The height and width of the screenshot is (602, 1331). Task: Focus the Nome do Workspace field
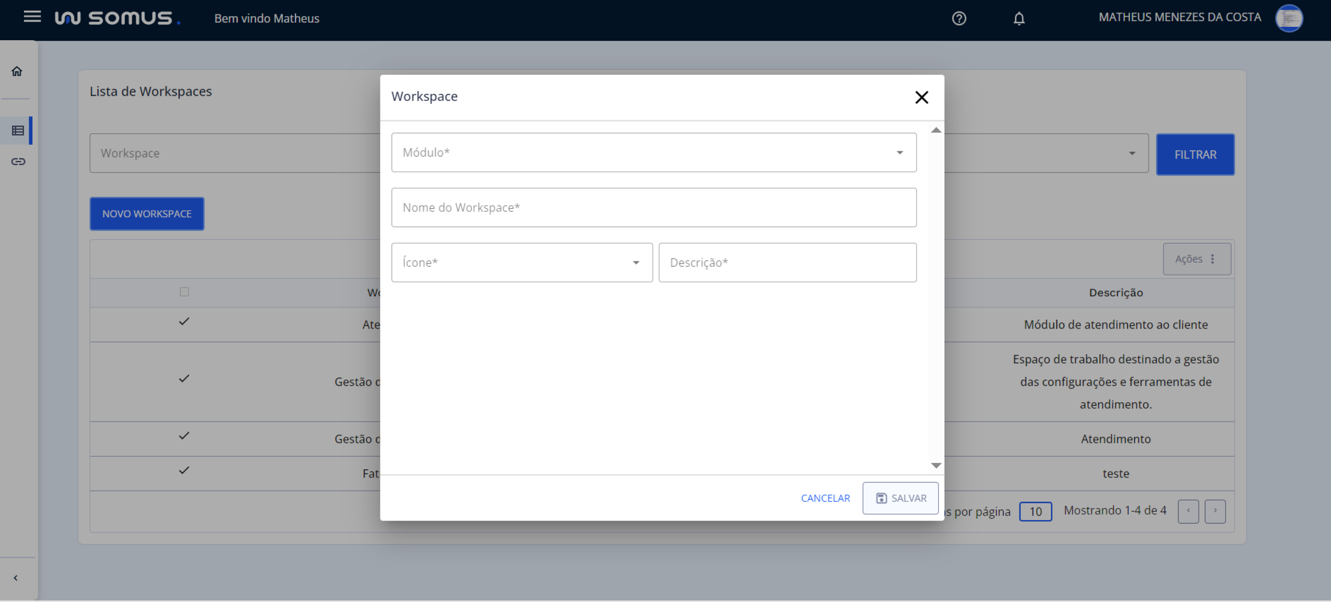[x=653, y=208]
